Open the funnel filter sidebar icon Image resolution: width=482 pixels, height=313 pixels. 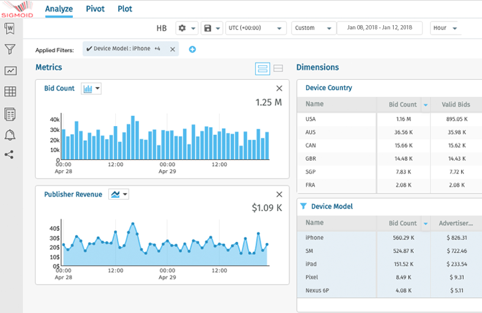point(10,50)
